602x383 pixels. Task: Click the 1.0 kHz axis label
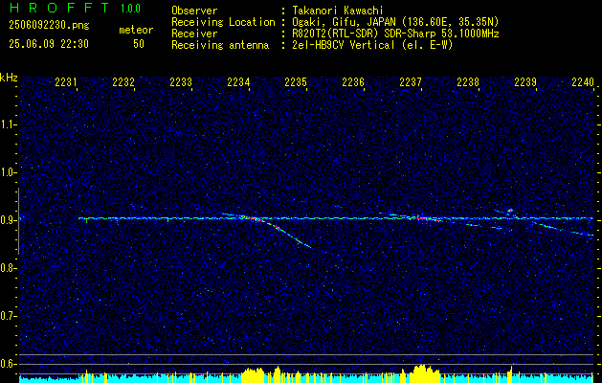coord(9,172)
